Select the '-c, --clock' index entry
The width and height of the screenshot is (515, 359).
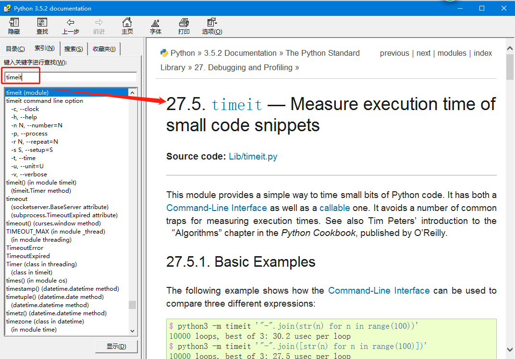pos(25,109)
